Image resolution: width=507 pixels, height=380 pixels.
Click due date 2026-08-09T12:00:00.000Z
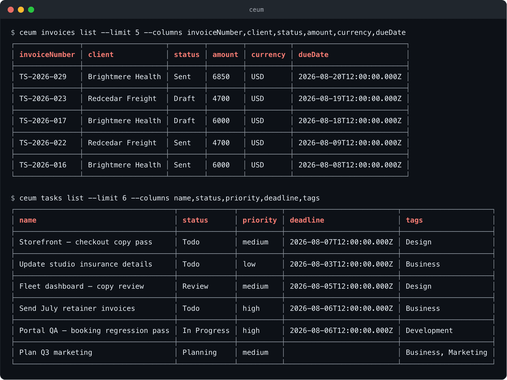coord(350,143)
